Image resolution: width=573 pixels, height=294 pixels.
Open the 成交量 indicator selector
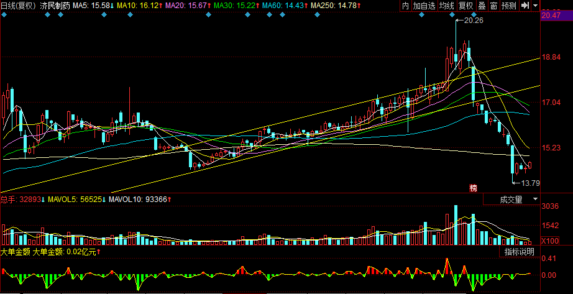point(511,200)
